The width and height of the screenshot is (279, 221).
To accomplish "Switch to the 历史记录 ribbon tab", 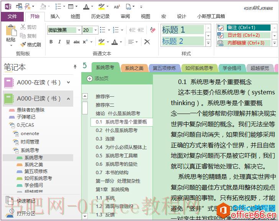I will point(100,16).
